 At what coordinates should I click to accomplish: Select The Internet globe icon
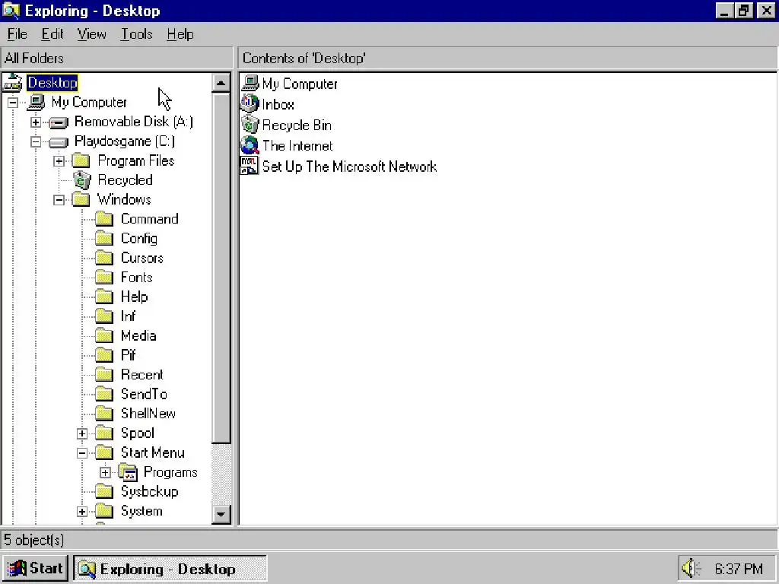click(250, 145)
